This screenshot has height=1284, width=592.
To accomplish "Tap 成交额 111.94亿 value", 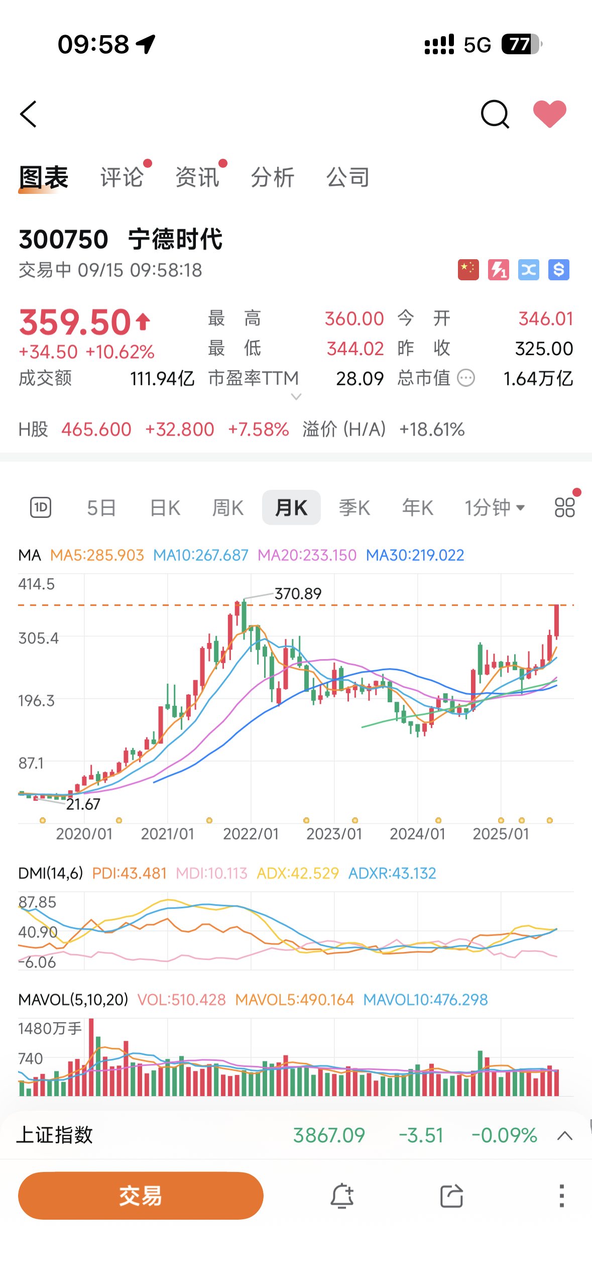I will click(x=162, y=378).
